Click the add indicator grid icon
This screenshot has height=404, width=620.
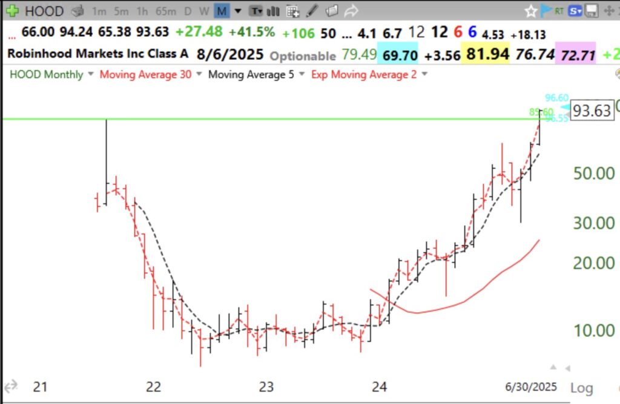292,11
